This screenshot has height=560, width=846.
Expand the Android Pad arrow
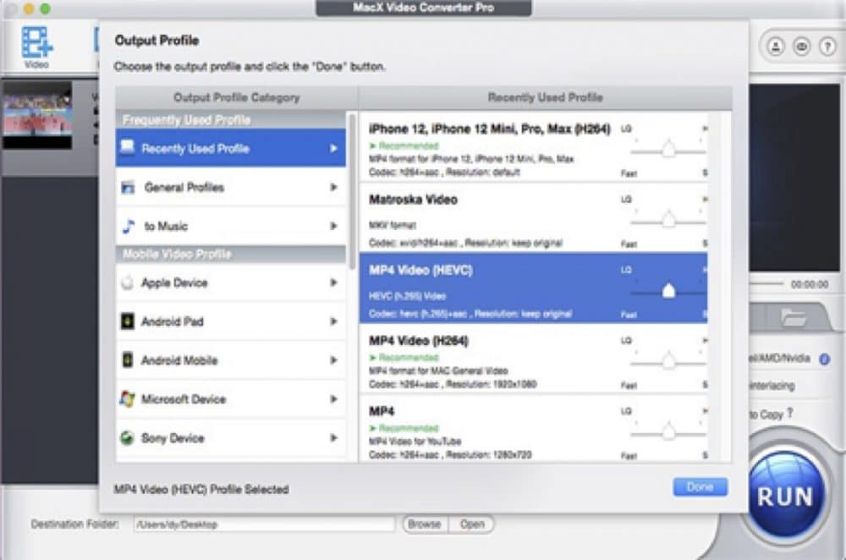(x=333, y=321)
